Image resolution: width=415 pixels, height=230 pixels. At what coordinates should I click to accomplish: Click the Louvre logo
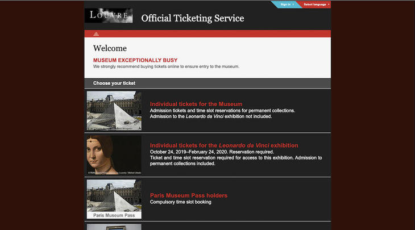tap(108, 15)
